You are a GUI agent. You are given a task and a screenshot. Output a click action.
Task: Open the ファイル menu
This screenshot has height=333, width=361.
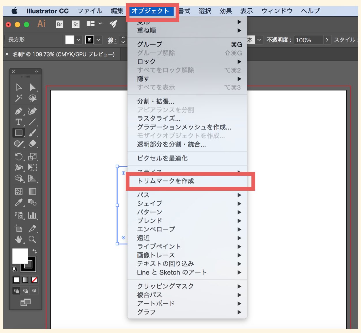[90, 11]
